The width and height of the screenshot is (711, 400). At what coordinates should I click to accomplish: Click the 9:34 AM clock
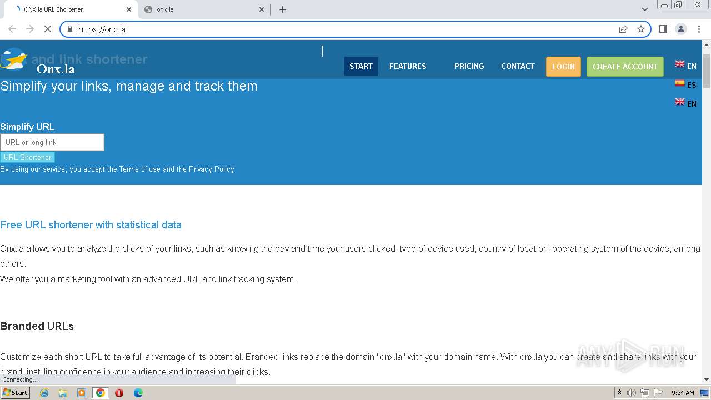pos(683,393)
